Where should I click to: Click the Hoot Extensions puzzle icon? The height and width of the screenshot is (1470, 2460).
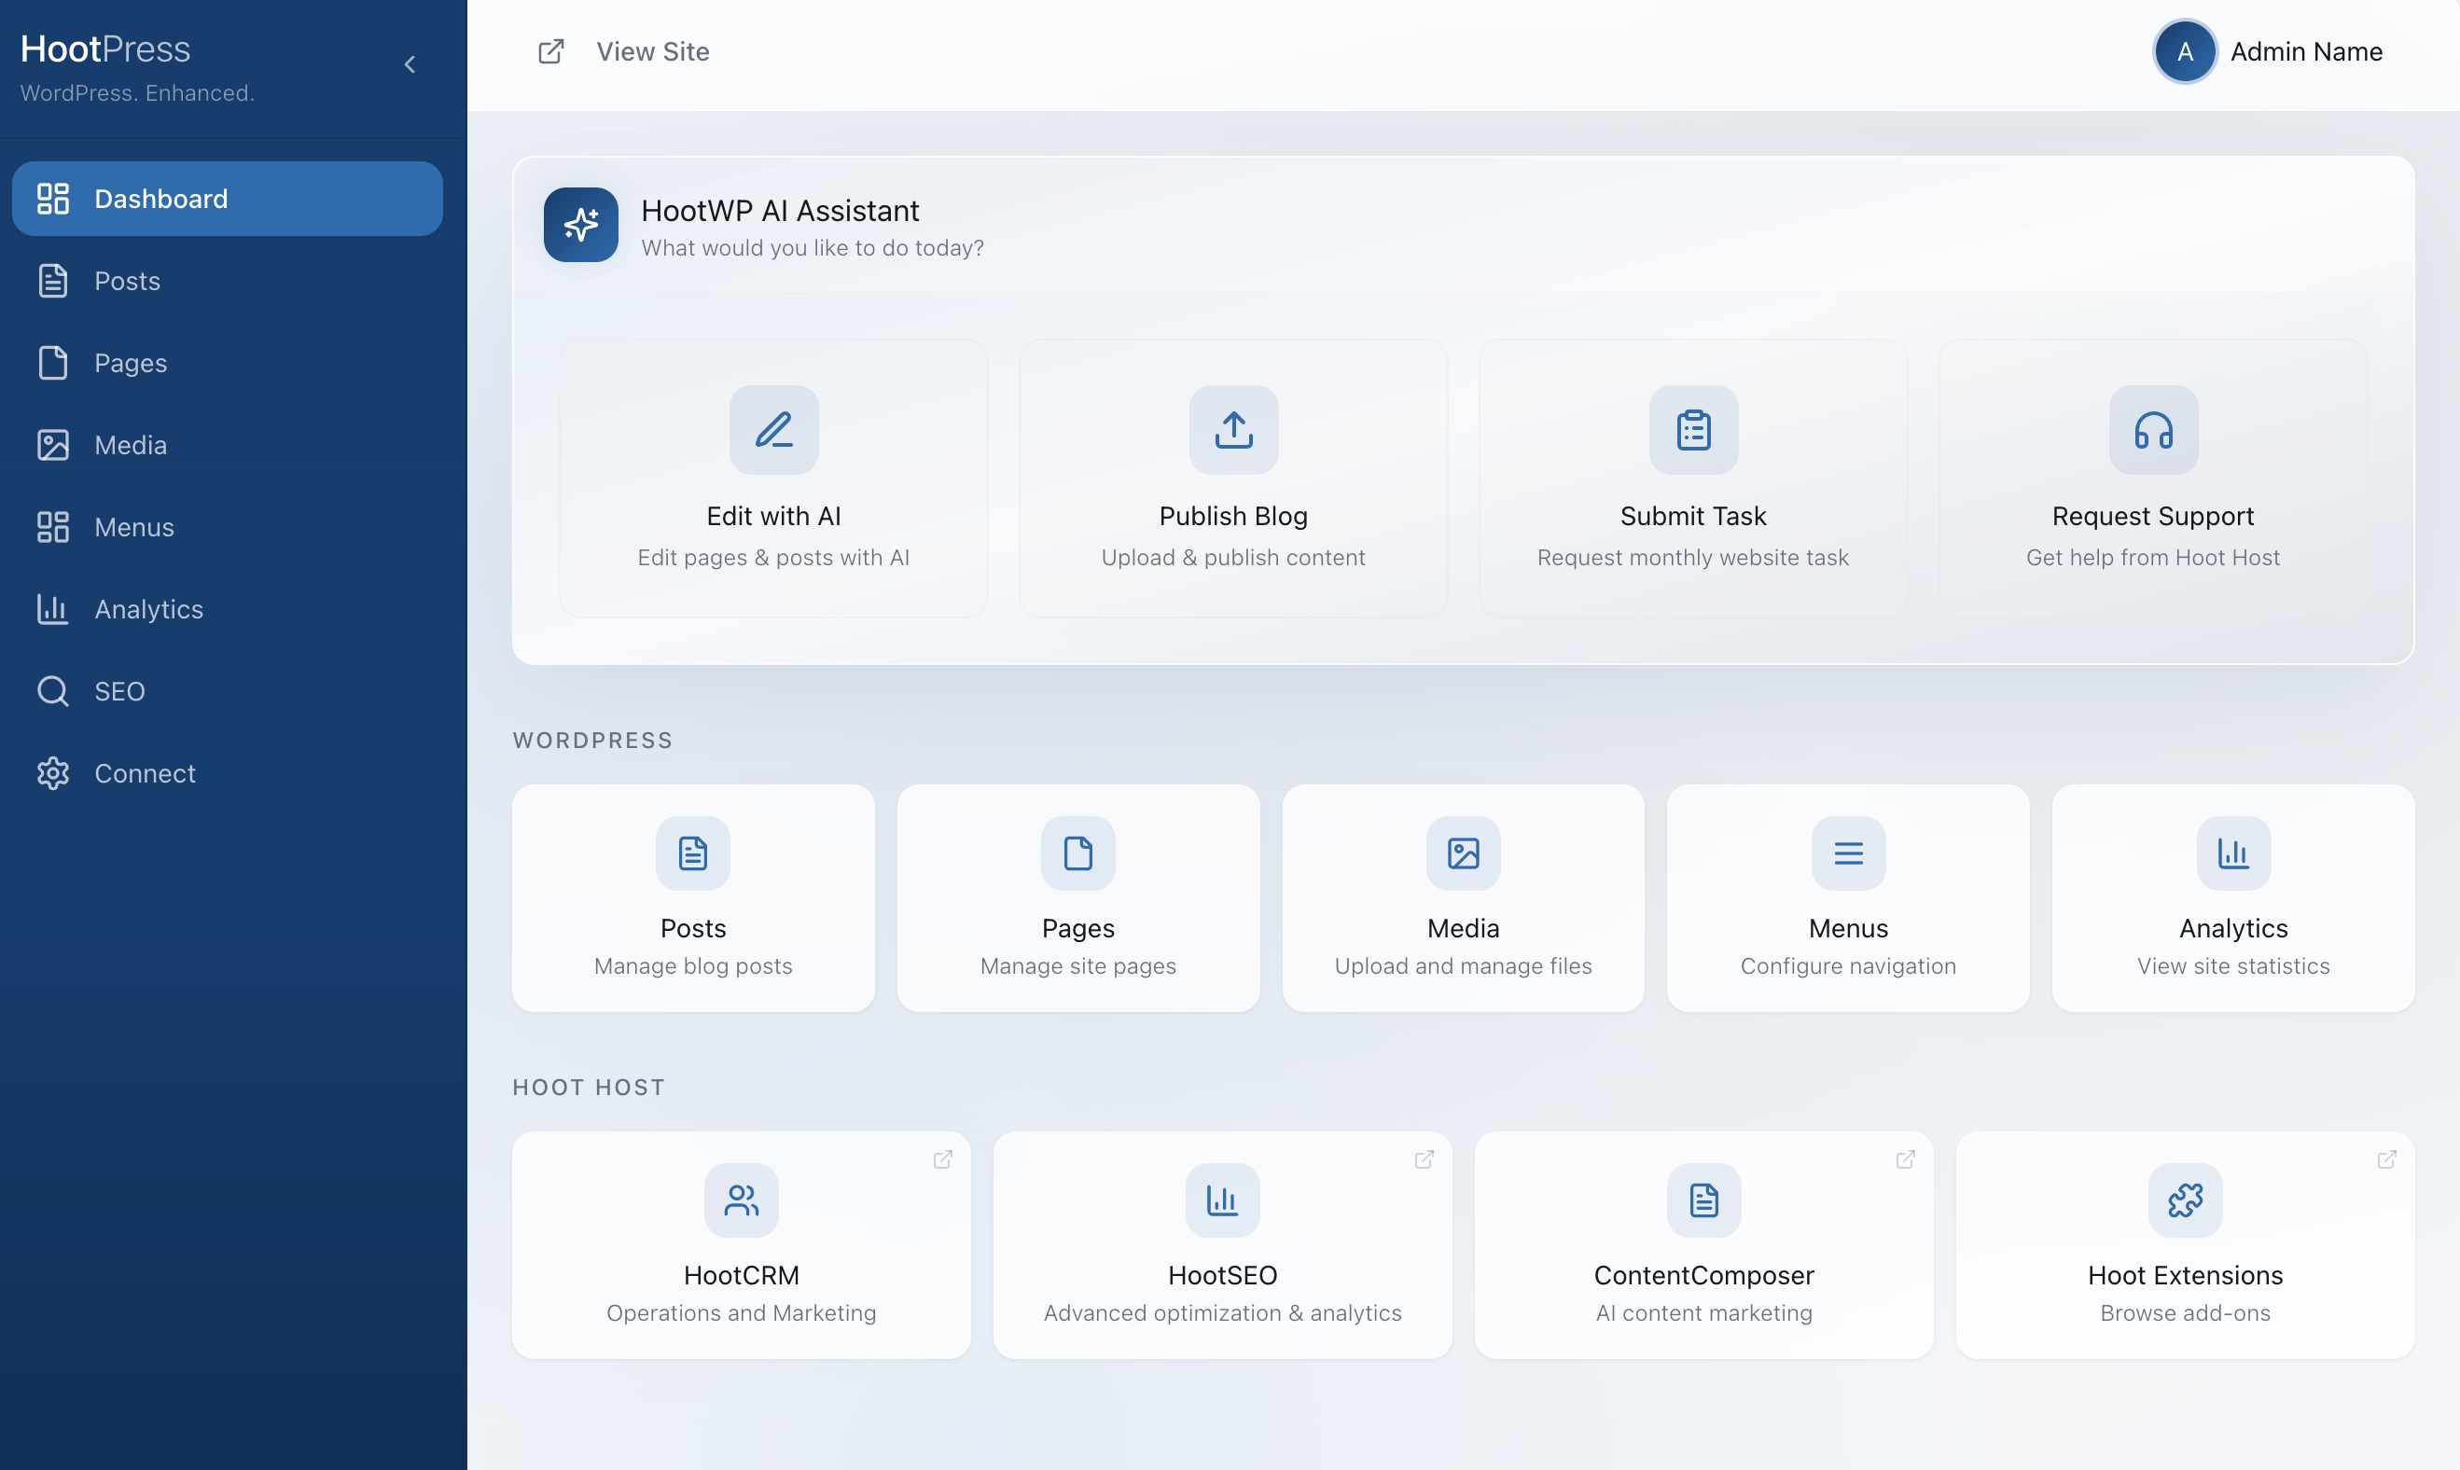2185,1200
